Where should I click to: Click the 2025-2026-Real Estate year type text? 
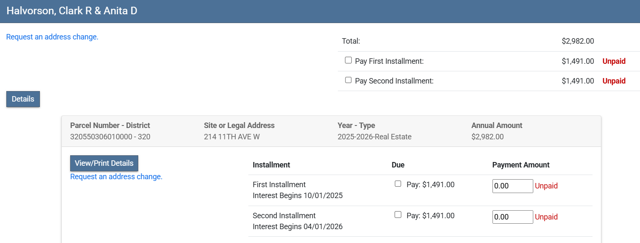pyautogui.click(x=374, y=137)
